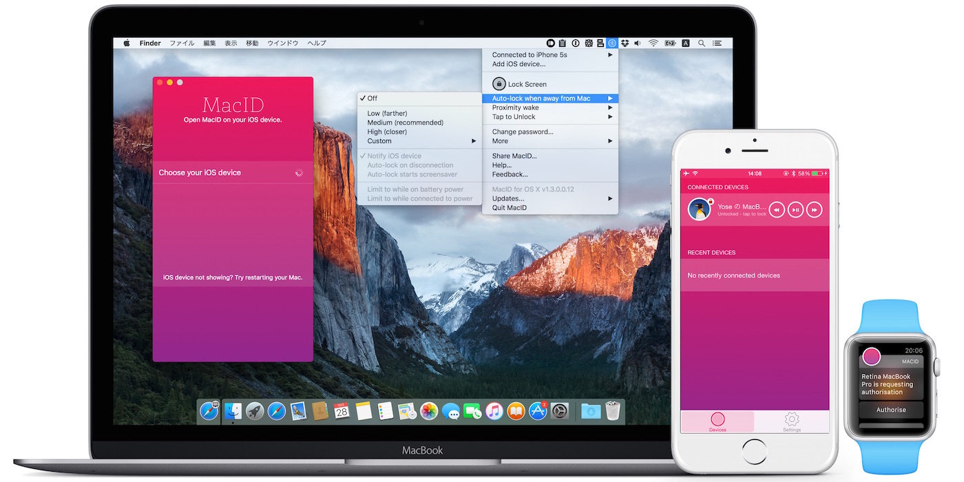Click battery charging status icon
This screenshot has width=964, height=482.
670,43
